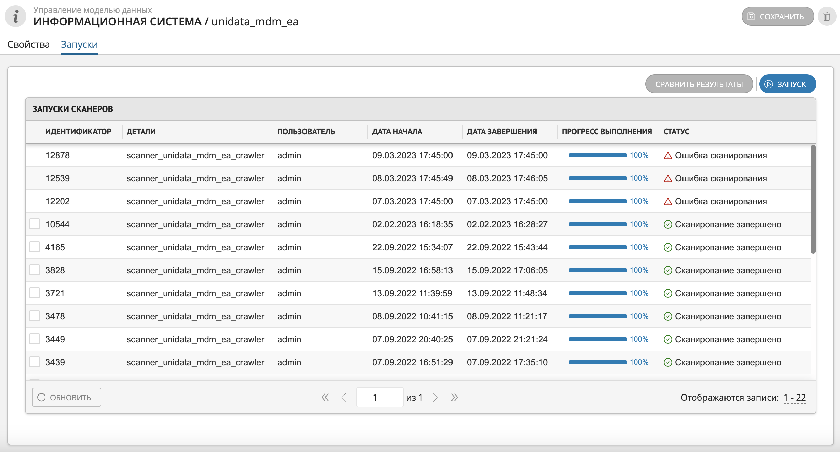Viewport: 840px width, 452px height.
Task: Click Сканирование завершено status of run 3828
Action: coord(728,270)
